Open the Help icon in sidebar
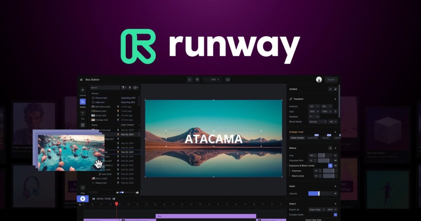421x221 pixels. point(83,188)
